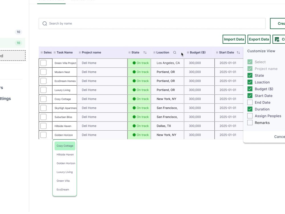The height and width of the screenshot is (214, 285).
Task: Tick checkbox for Luxury Living row
Action: click(x=43, y=90)
